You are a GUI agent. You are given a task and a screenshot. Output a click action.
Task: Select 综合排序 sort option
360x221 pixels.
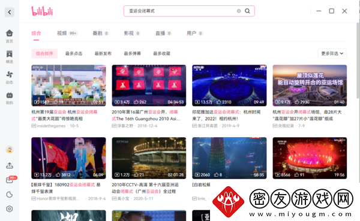tap(44, 53)
